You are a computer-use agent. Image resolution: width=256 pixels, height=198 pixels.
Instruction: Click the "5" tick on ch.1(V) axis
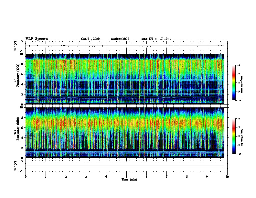[x=23, y=41]
